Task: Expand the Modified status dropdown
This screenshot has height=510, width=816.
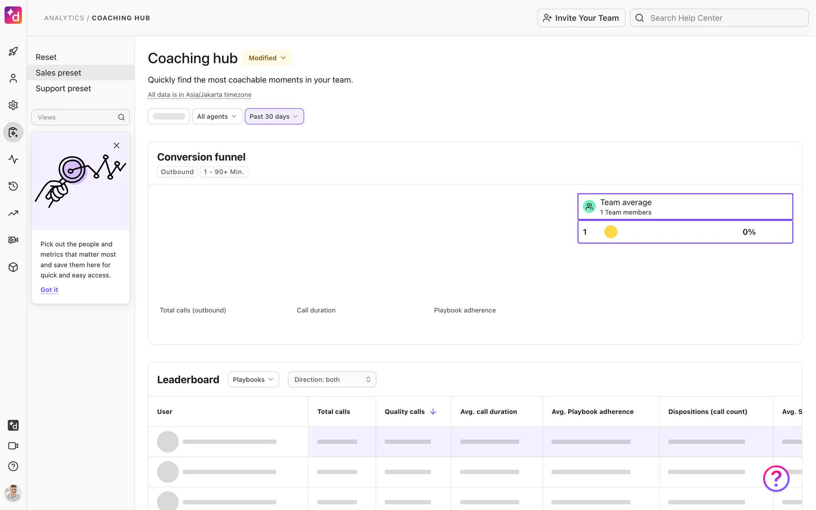Action: [267, 58]
